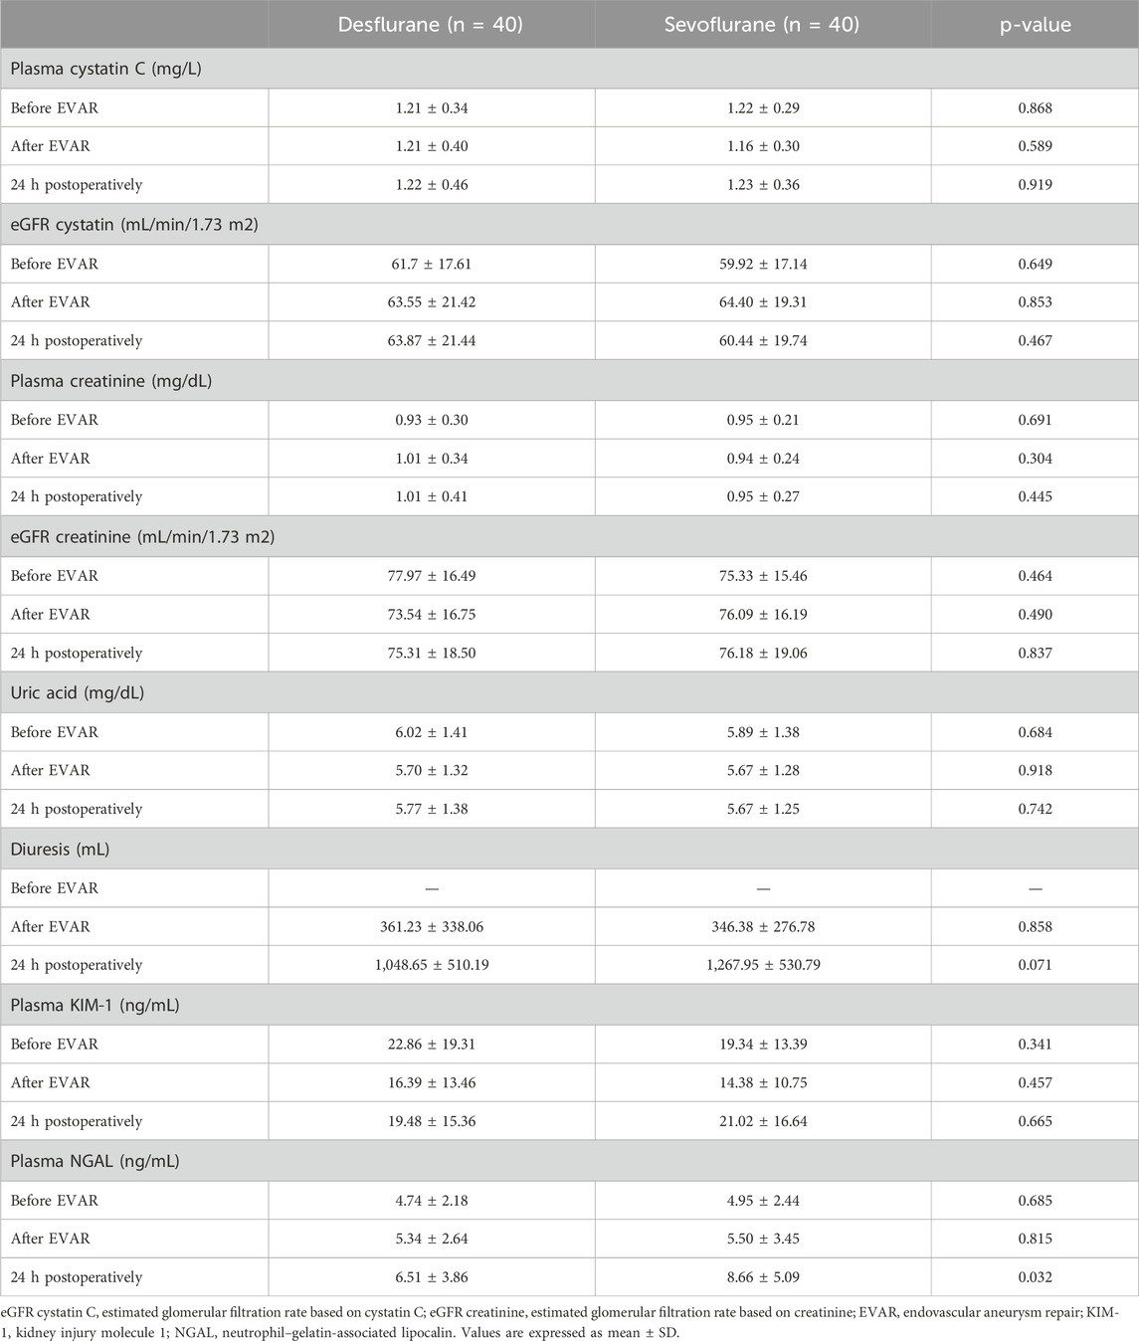Click the Sevoflurane (n = 40) column header

coord(762,25)
